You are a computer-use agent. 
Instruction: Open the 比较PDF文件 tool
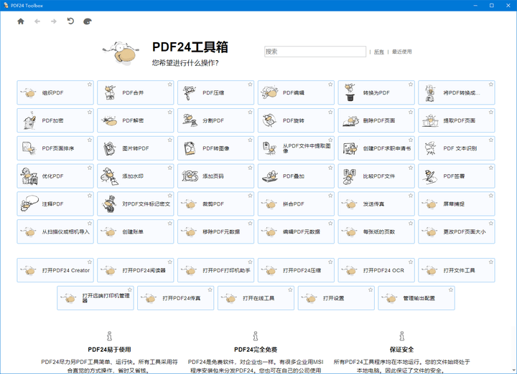(376, 176)
